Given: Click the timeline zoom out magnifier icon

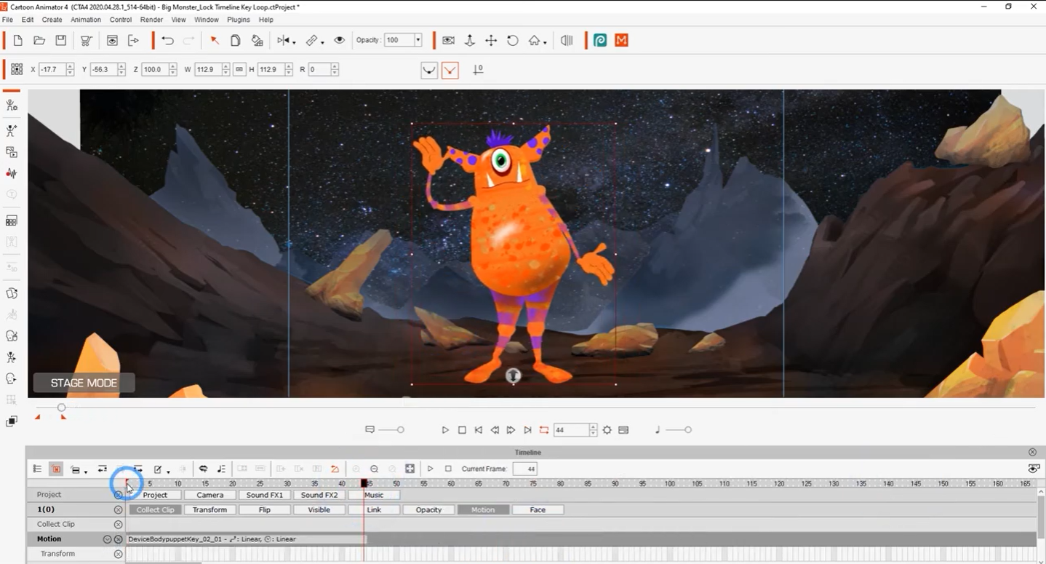Looking at the screenshot, I should click(x=374, y=469).
